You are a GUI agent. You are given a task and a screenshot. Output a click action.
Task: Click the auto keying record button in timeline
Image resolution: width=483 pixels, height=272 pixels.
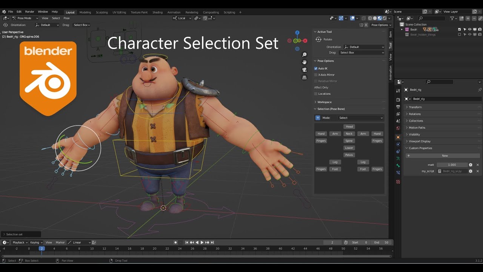point(175,243)
